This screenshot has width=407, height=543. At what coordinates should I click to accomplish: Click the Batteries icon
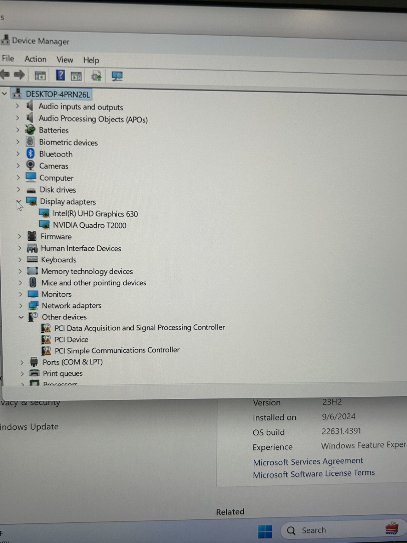(30, 129)
